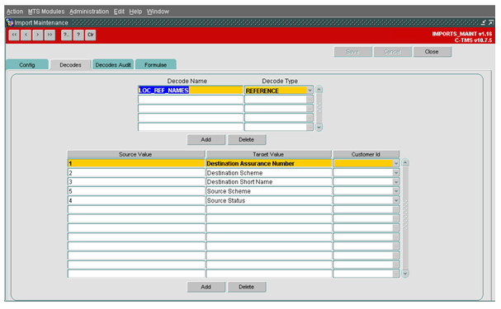Click Add below the Source Value table
This screenshot has width=501, height=309.
pyautogui.click(x=206, y=287)
